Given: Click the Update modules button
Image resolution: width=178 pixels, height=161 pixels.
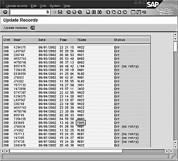Looking at the screenshot, I should point(16,28).
